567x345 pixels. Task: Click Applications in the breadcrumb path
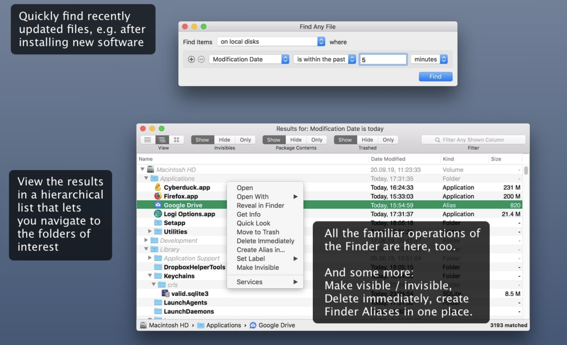(x=223, y=325)
